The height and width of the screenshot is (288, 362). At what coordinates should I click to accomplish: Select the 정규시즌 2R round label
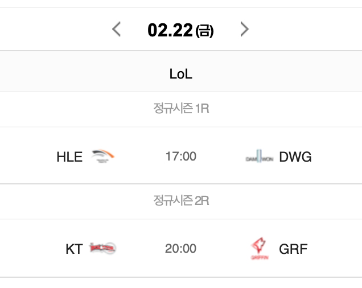pyautogui.click(x=181, y=200)
